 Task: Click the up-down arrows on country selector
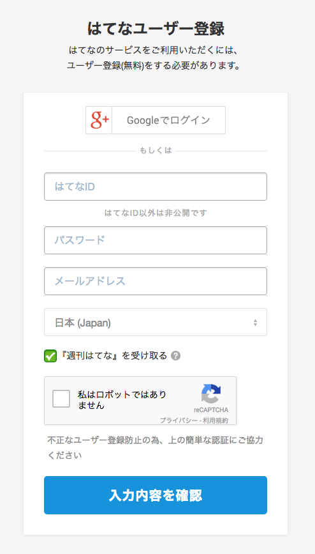point(255,323)
